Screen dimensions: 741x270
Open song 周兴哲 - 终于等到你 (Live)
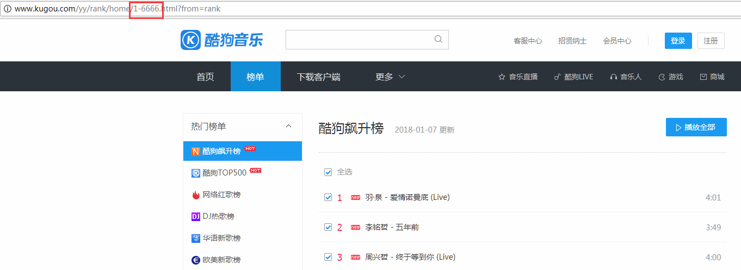click(410, 257)
